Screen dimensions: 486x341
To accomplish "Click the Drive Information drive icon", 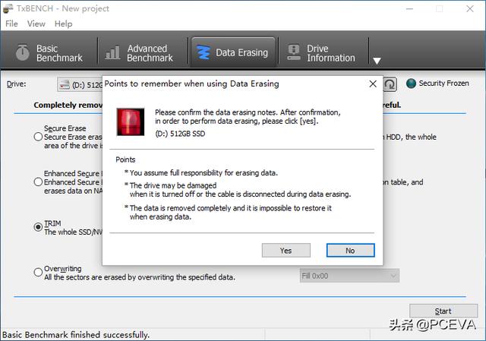I will [294, 52].
